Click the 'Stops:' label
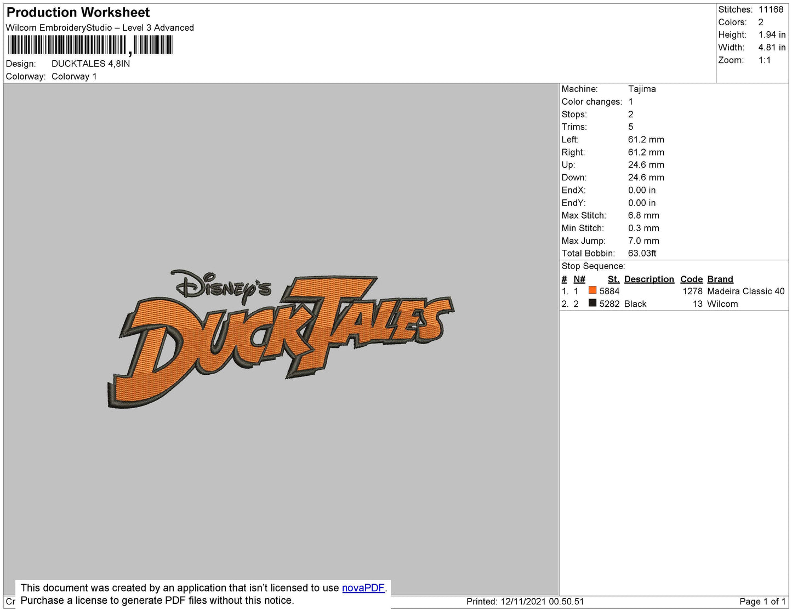The width and height of the screenshot is (792, 612). (574, 114)
